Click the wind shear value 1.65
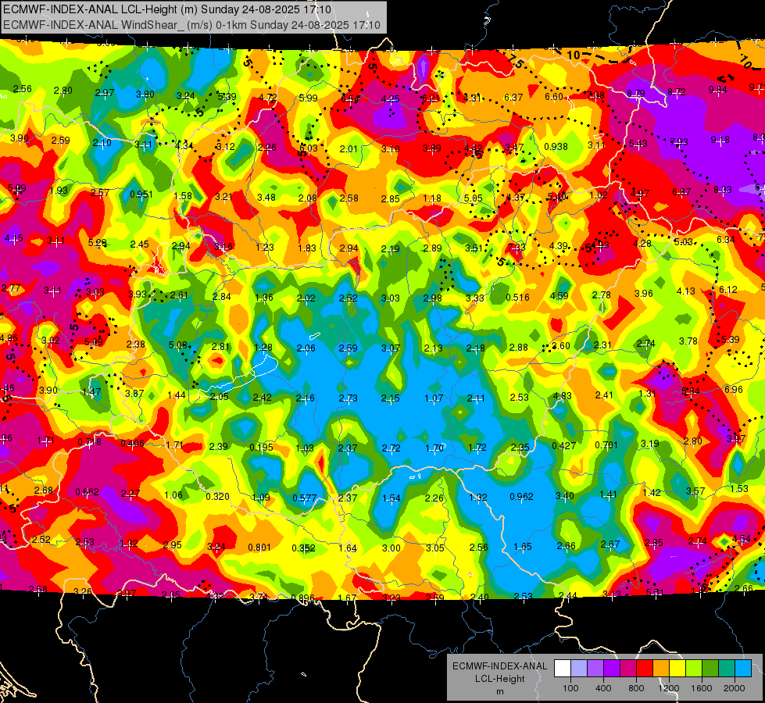Screen dimensions: 765x703 coord(523,547)
